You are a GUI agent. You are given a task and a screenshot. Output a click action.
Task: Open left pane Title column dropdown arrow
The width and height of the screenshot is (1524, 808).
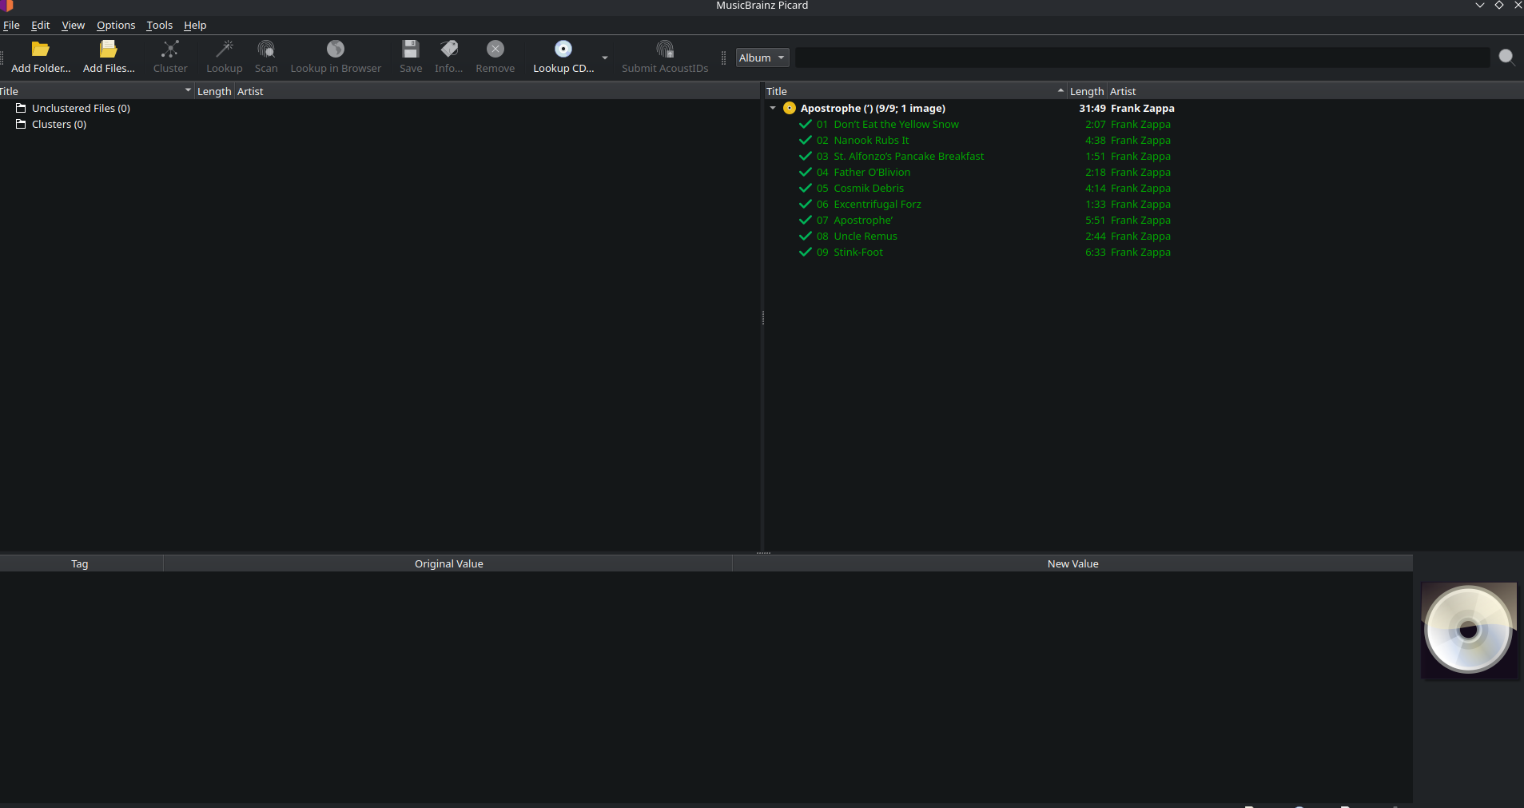189,90
